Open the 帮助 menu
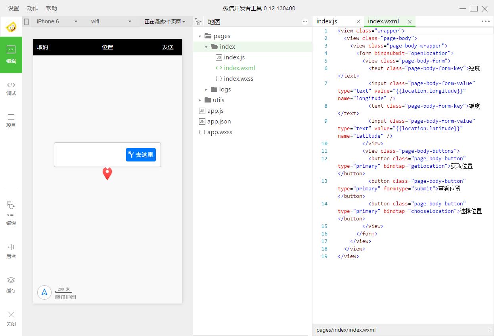Screen dimensions: 494x336 (x=52, y=8)
